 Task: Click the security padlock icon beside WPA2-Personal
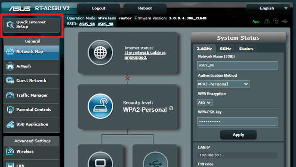[171, 108]
